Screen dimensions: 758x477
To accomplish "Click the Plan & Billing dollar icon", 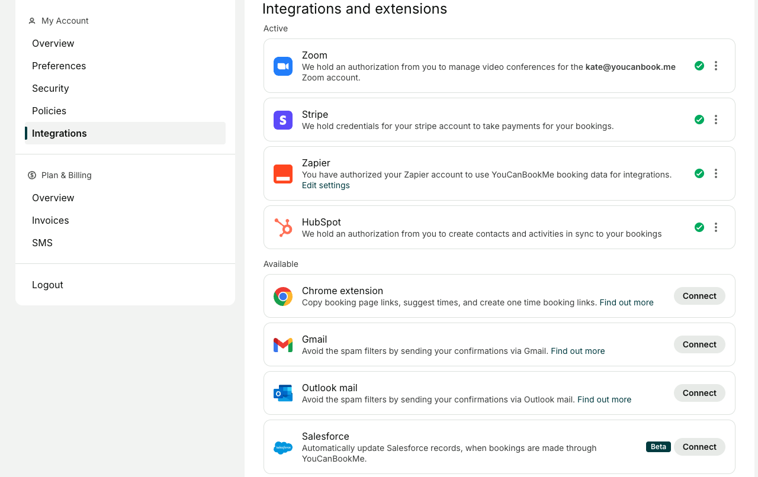I will tap(32, 175).
